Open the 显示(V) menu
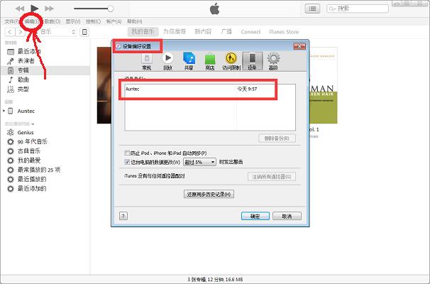430x284 pixels. 73,21
